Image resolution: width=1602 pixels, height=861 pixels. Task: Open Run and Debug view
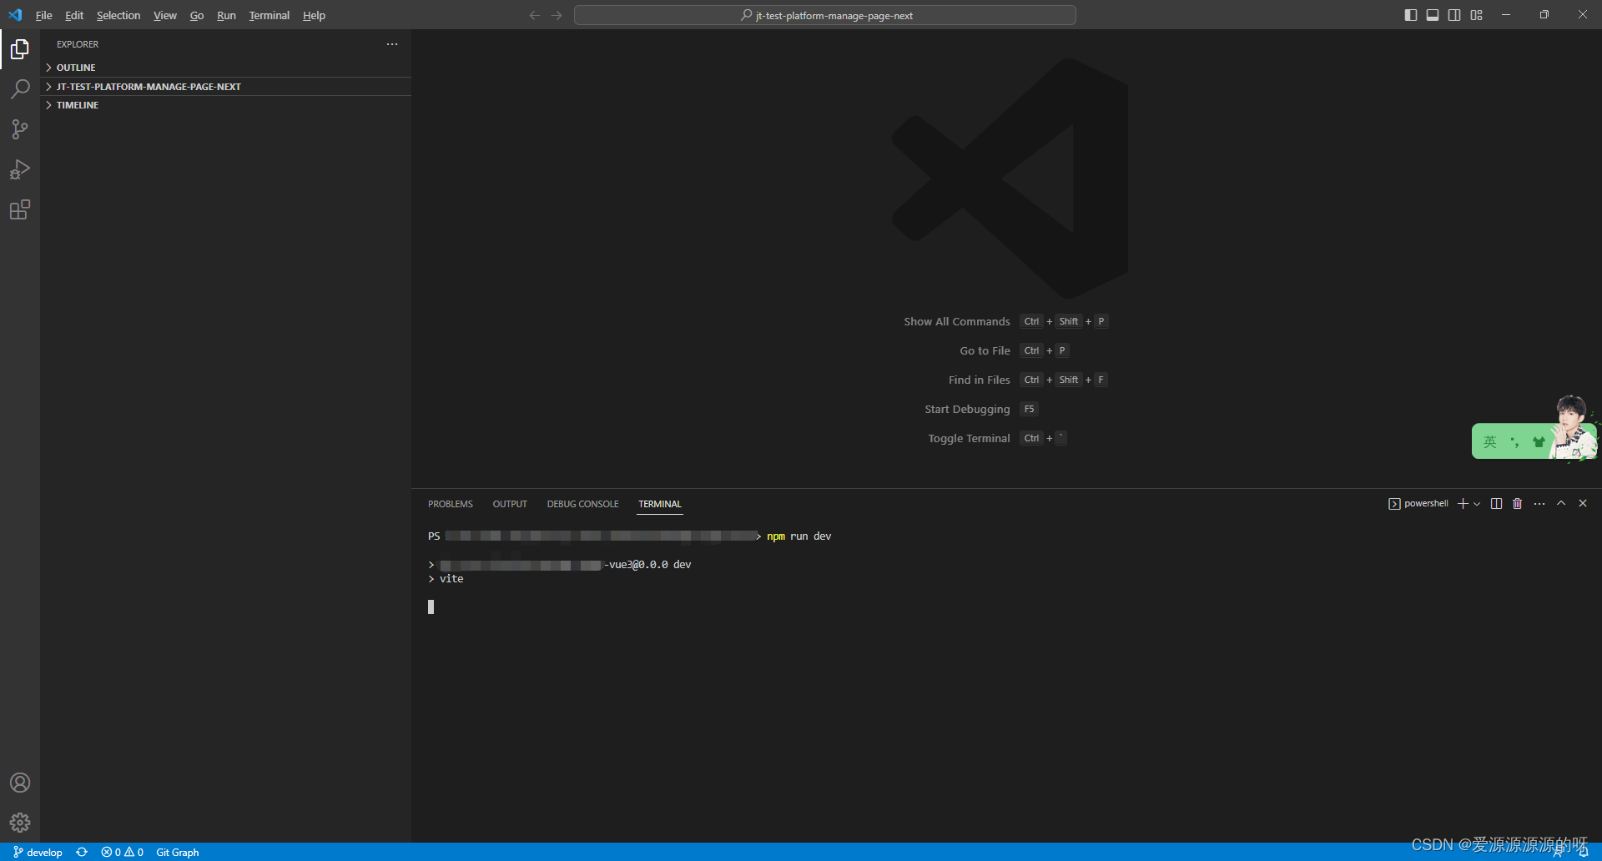click(20, 169)
